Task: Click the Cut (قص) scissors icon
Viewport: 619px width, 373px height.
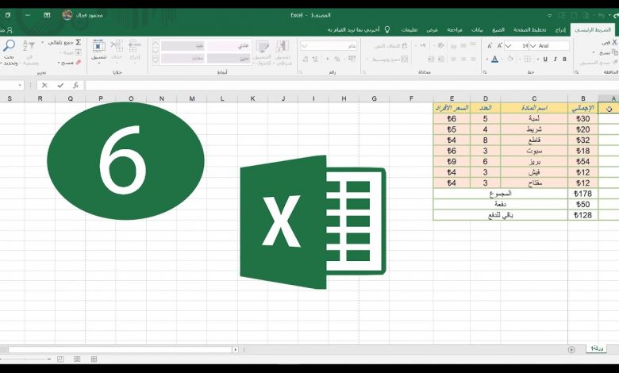Action: click(x=615, y=42)
